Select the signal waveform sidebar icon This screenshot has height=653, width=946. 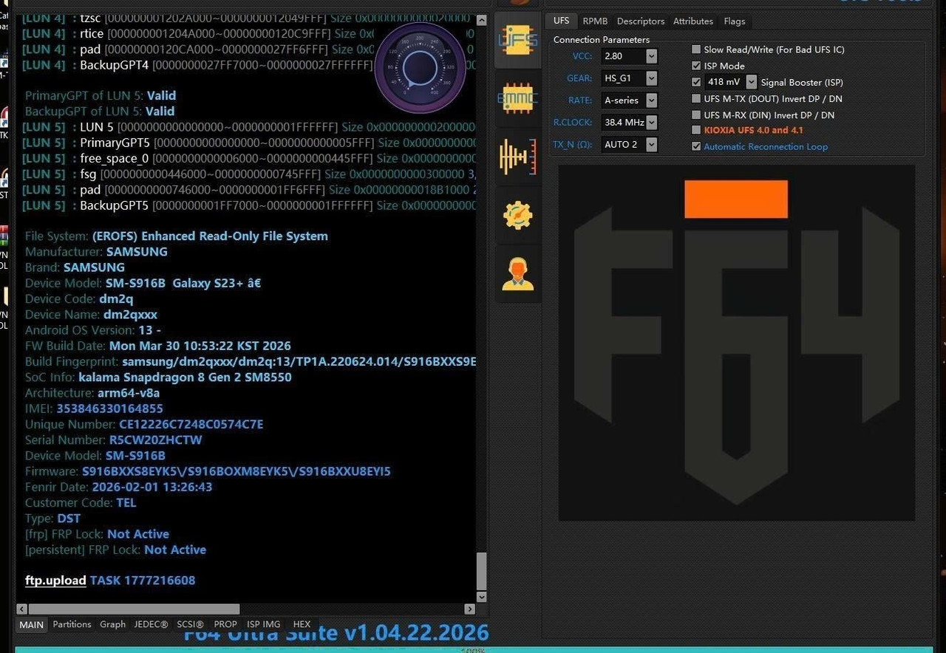(x=518, y=157)
